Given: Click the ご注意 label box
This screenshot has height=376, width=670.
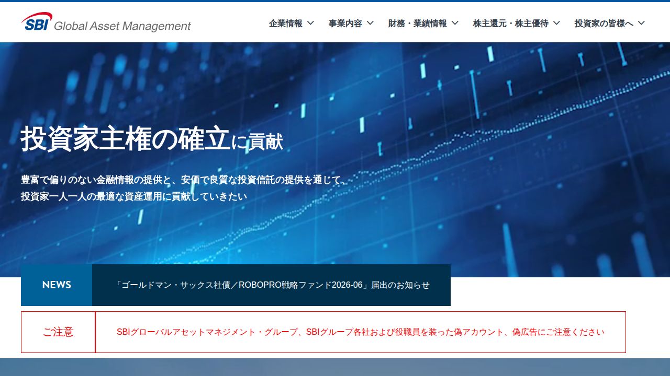Looking at the screenshot, I should click(x=58, y=332).
